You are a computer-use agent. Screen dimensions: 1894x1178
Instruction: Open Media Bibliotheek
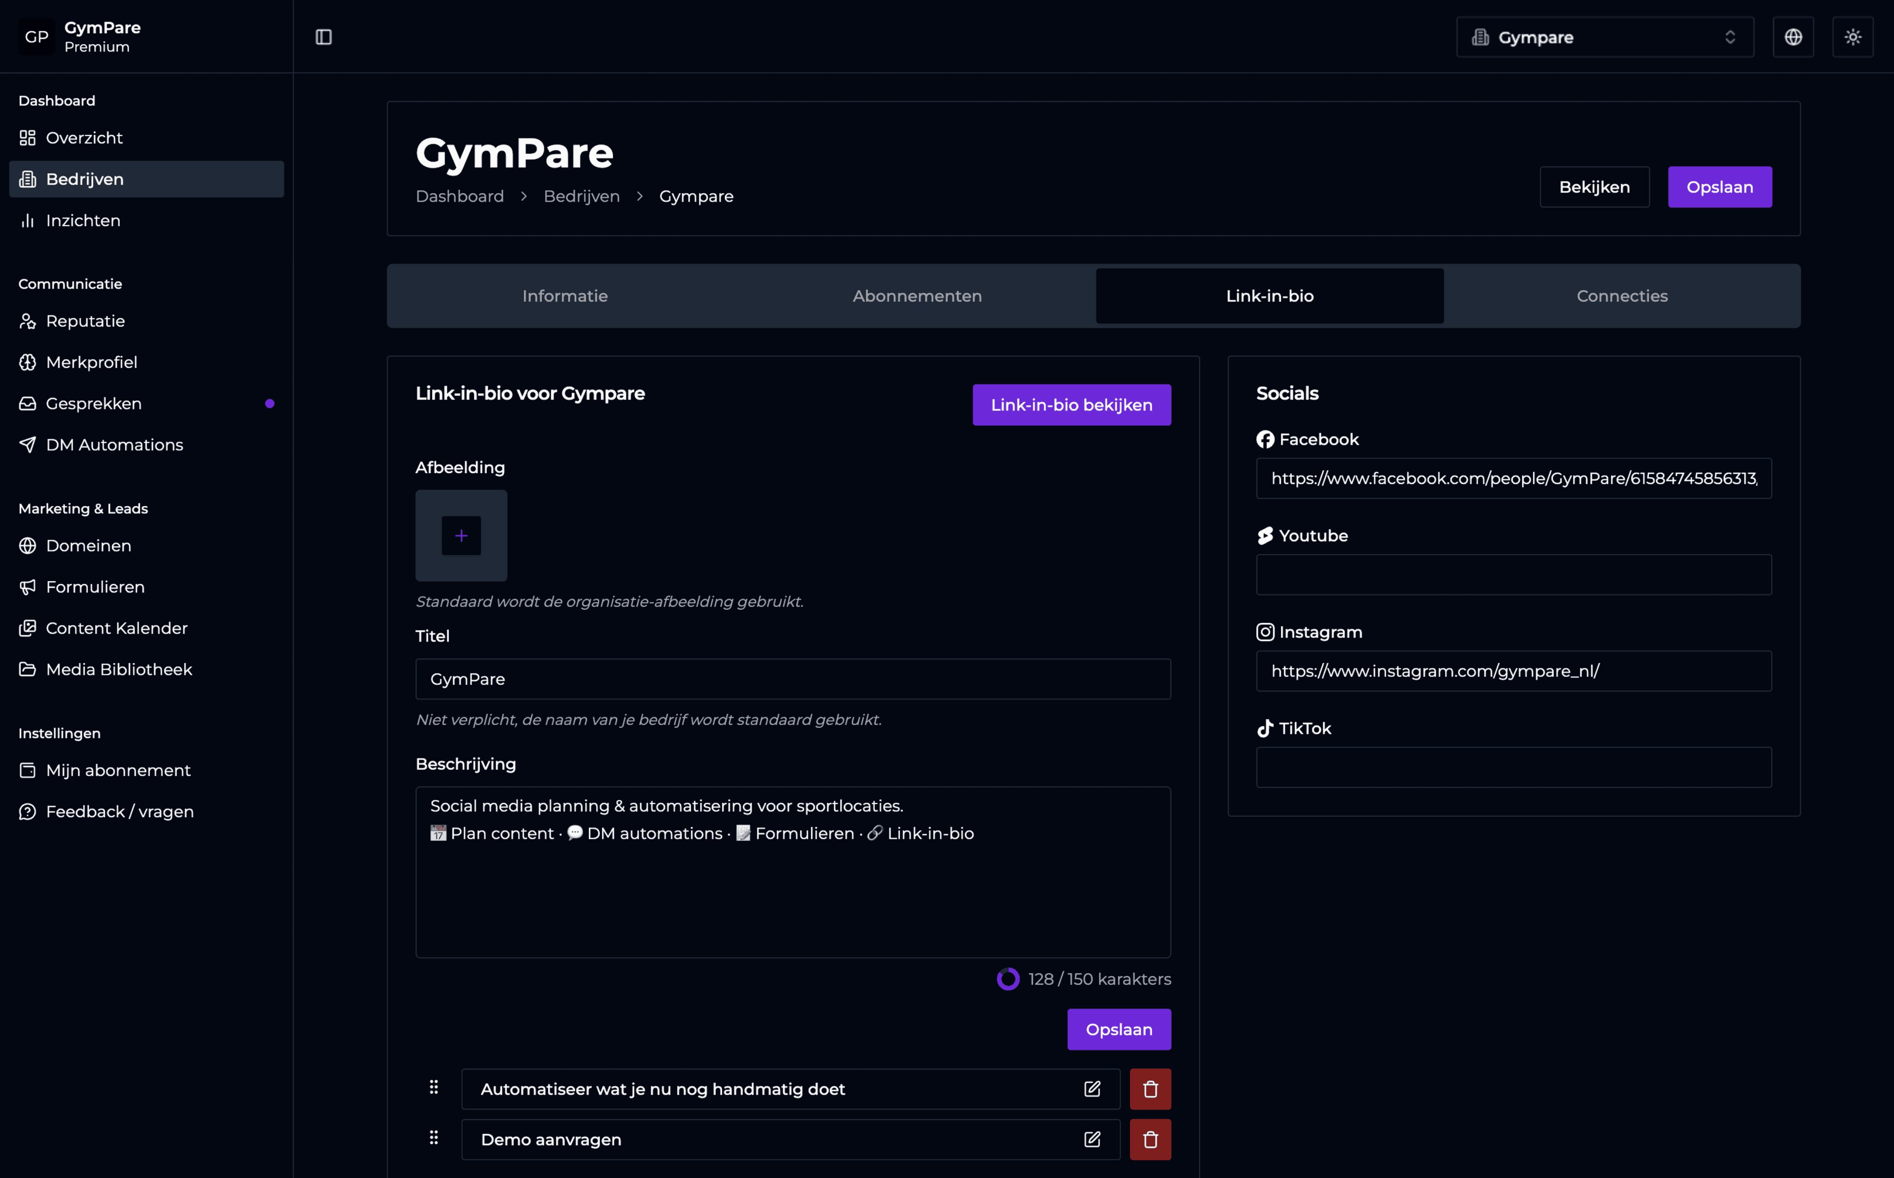(146, 669)
